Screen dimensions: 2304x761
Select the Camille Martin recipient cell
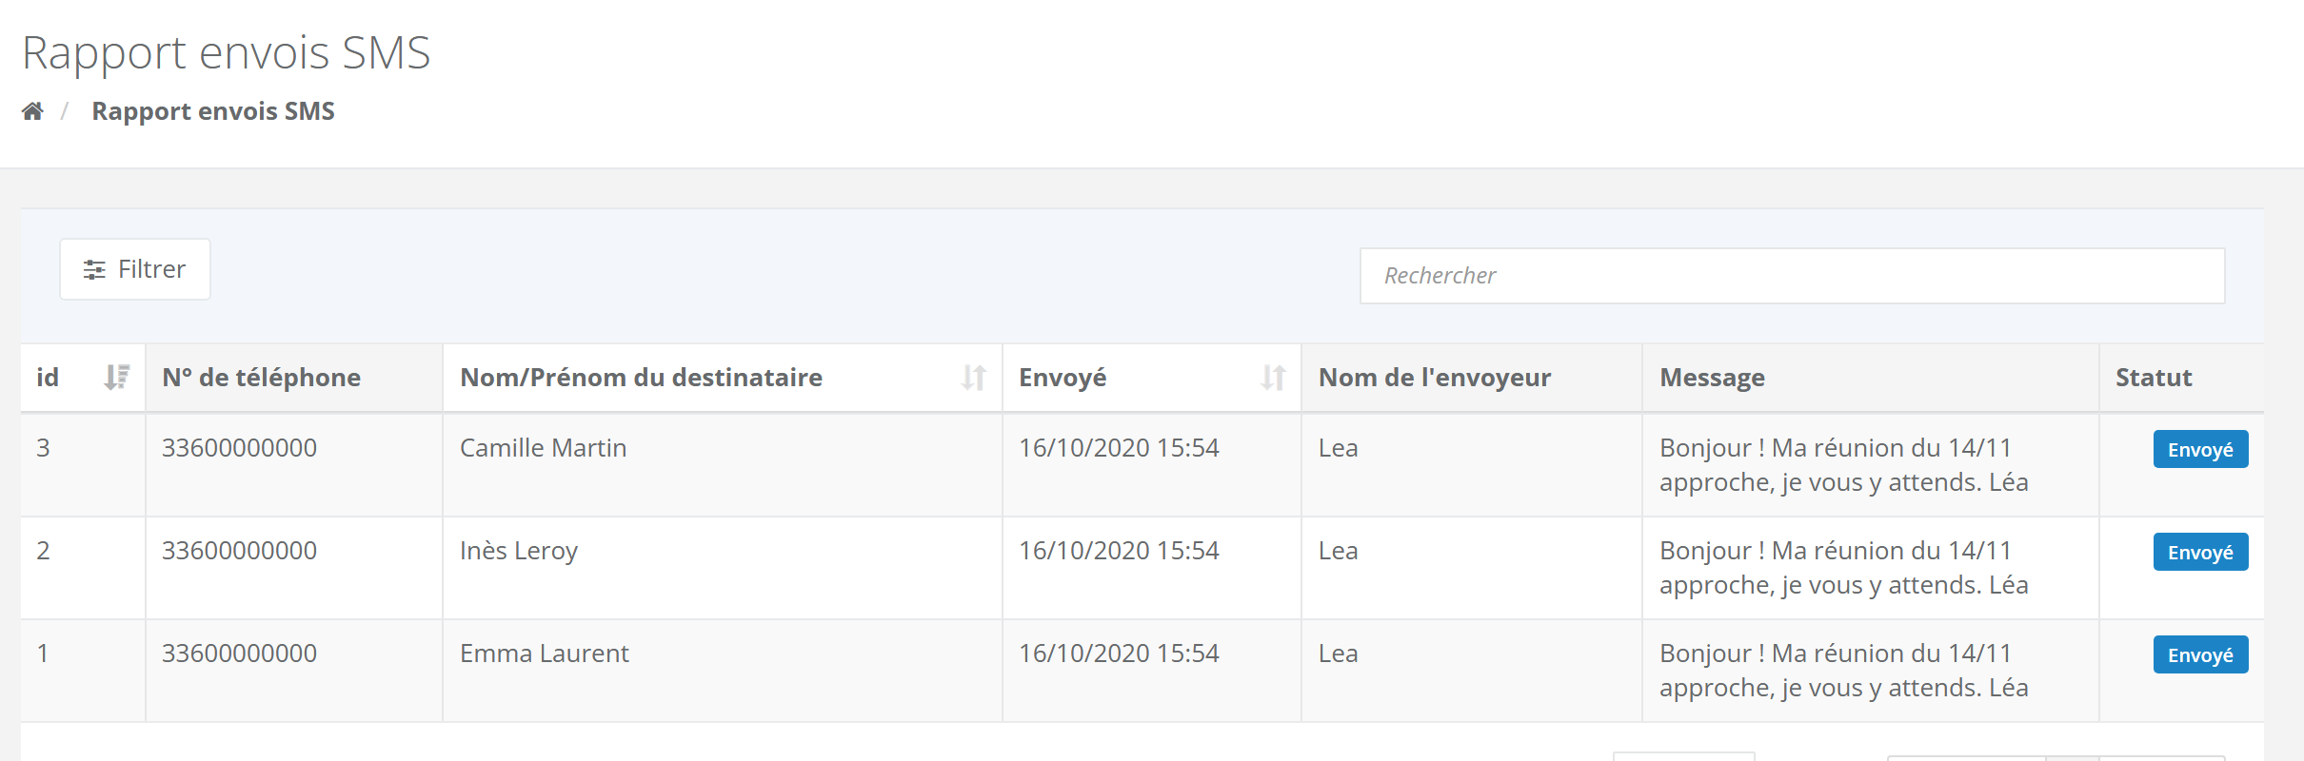[x=723, y=465]
